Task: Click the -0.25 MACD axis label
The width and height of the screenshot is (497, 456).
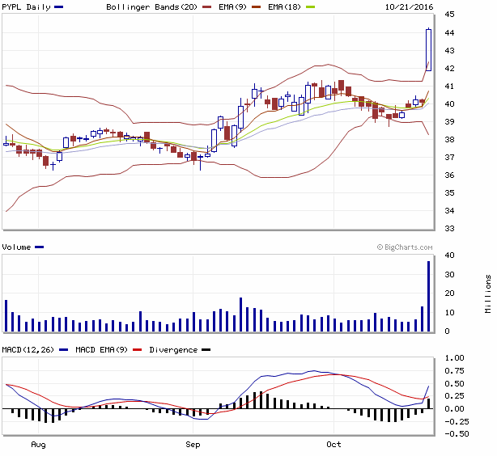Action: 457,421
